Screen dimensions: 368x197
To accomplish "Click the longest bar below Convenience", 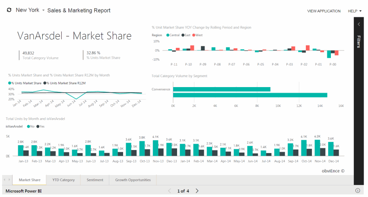I will (x=250, y=95).
